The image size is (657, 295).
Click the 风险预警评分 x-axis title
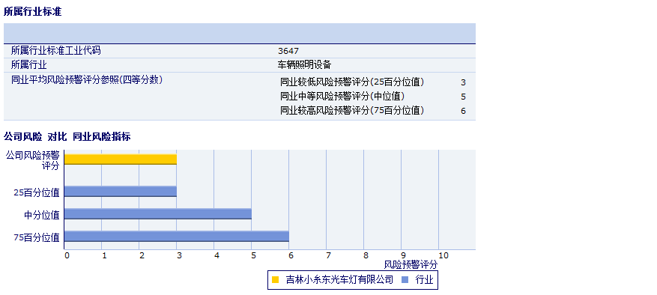tap(411, 265)
